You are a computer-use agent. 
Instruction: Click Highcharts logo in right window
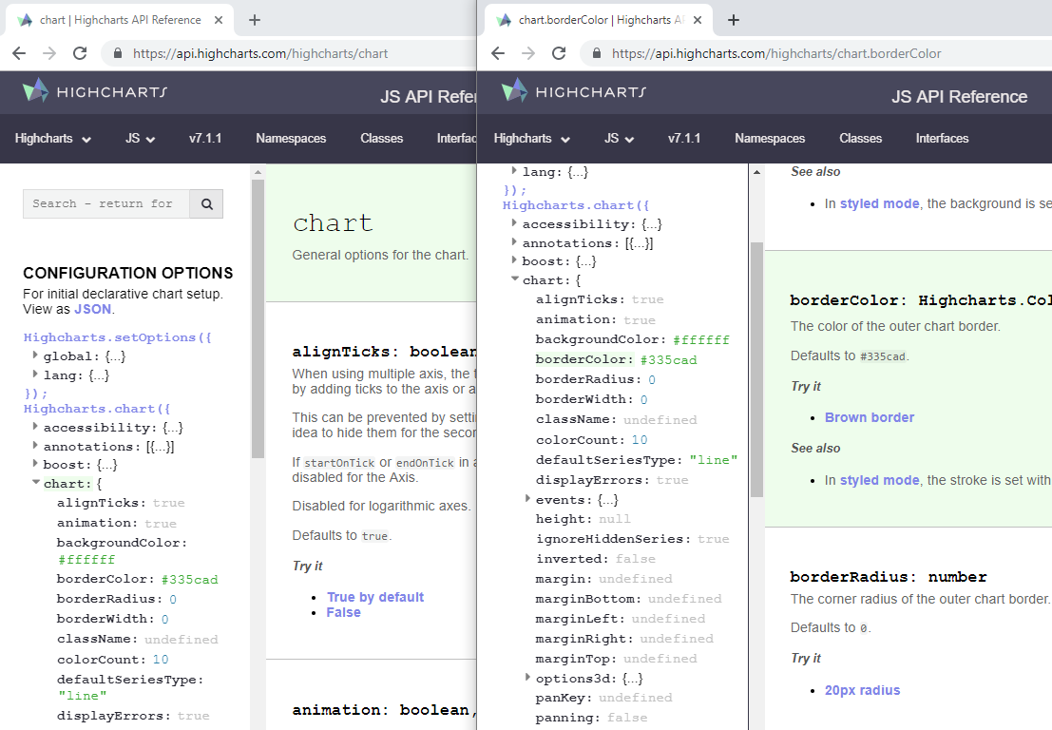point(574,91)
